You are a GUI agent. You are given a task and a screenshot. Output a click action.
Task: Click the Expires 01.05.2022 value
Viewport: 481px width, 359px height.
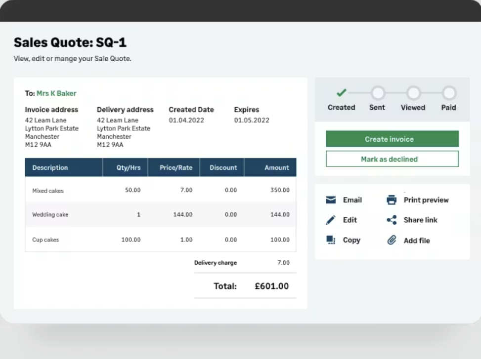tap(252, 120)
